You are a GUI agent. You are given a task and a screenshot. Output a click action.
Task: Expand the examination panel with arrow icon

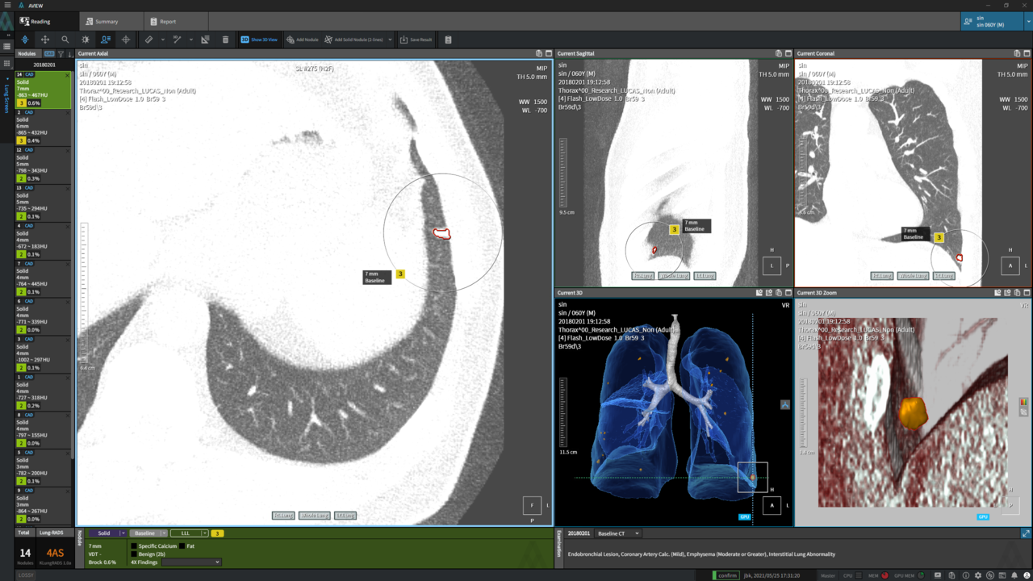tap(1026, 533)
